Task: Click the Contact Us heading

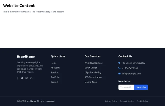Action: (x=125, y=56)
